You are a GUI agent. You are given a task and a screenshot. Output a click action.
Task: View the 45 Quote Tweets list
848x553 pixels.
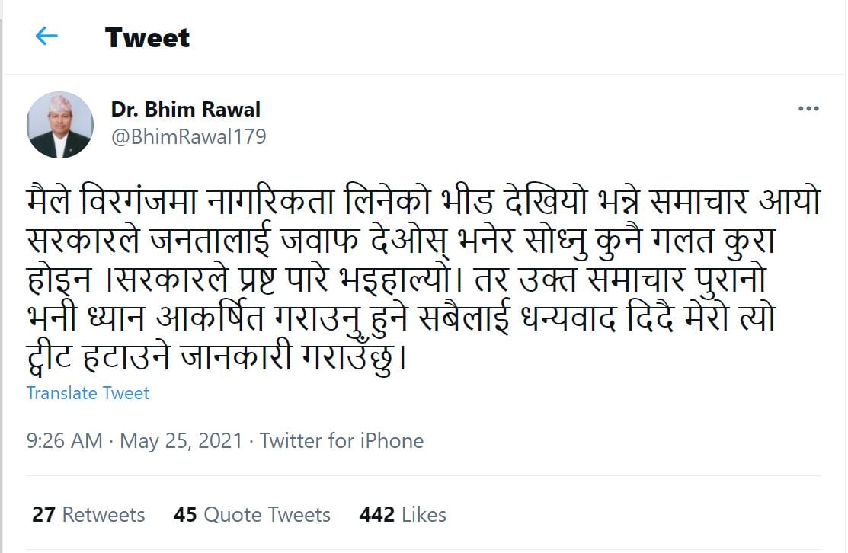coord(251,515)
